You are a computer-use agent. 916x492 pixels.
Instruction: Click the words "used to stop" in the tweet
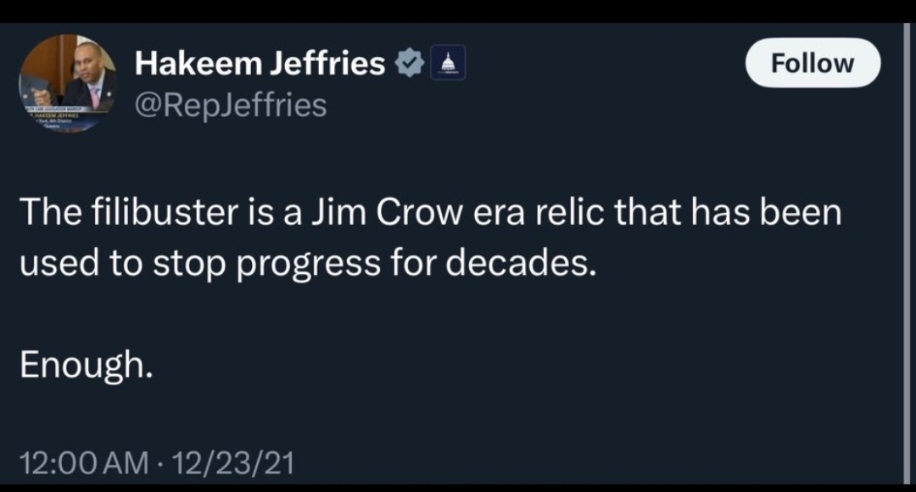pos(123,262)
